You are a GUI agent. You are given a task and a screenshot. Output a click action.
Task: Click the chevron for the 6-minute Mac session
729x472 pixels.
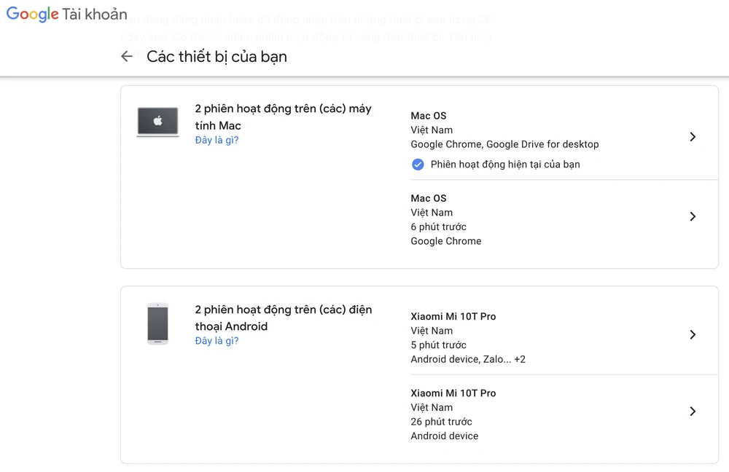click(x=693, y=216)
